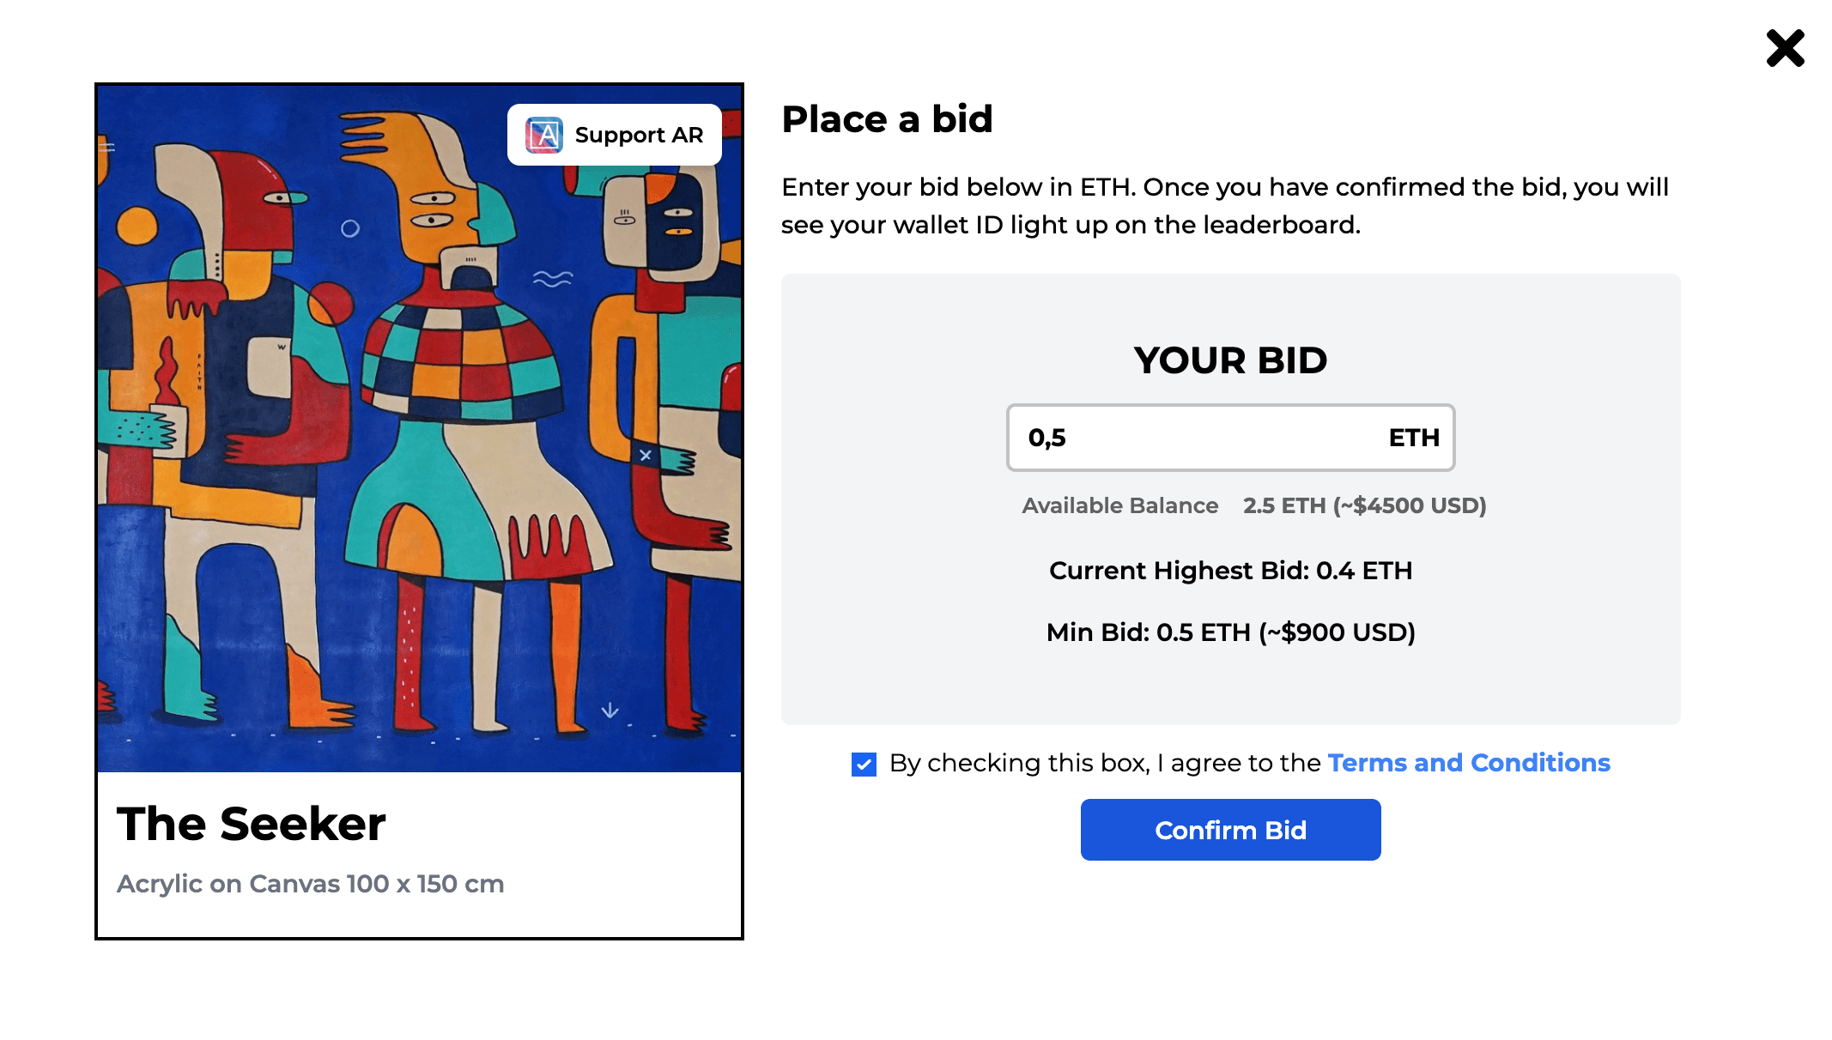Click the ETH currency label in bid box
1832x1040 pixels.
tap(1416, 438)
